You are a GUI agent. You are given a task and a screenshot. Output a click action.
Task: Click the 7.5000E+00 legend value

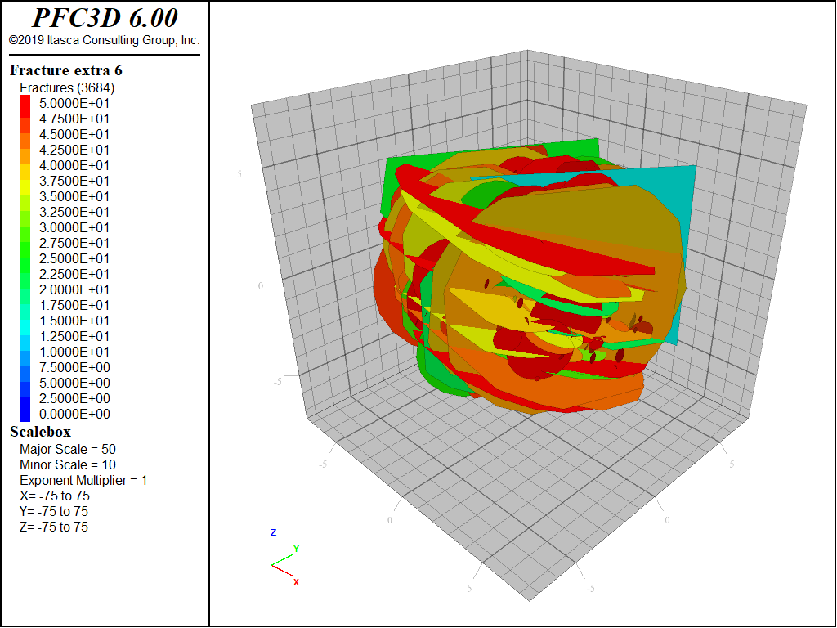coord(74,367)
